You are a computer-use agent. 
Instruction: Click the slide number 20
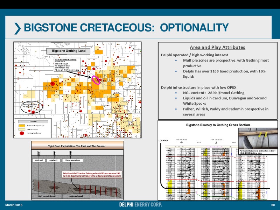tap(273, 205)
